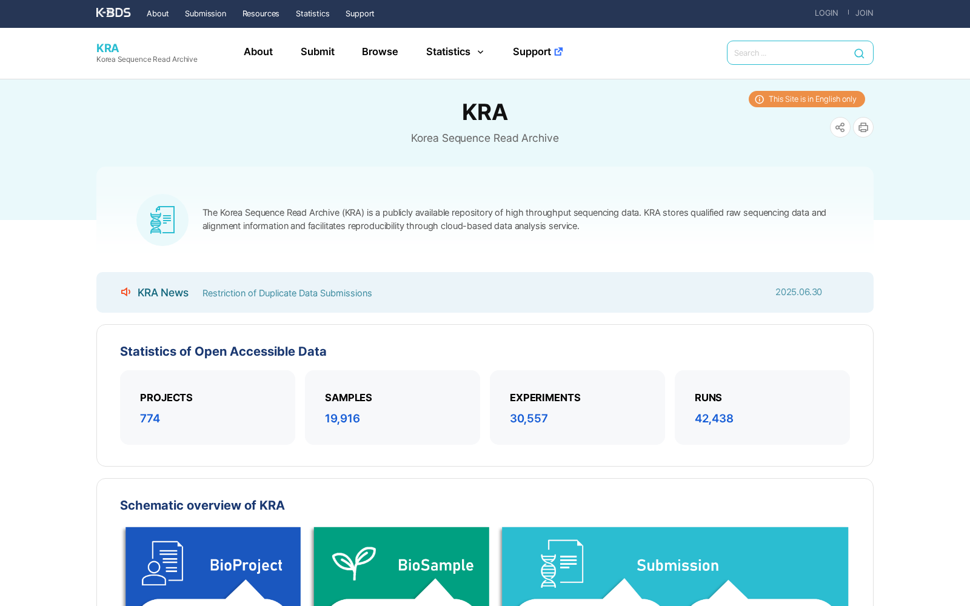Click the search magnifier icon

[x=859, y=53]
